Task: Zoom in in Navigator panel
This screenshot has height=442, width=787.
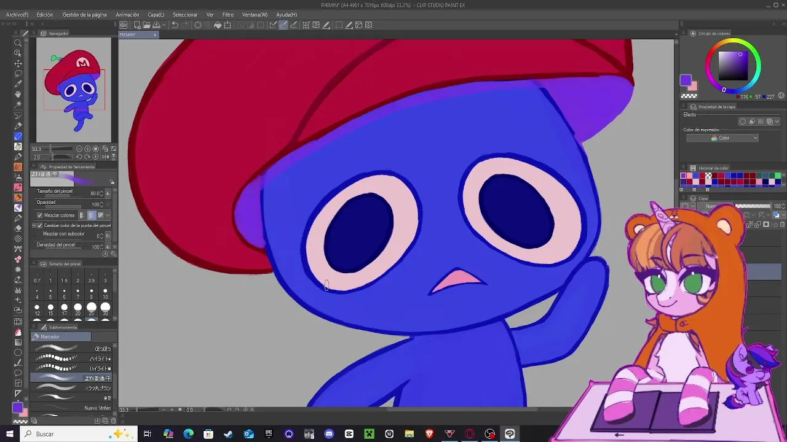Action: click(87, 149)
